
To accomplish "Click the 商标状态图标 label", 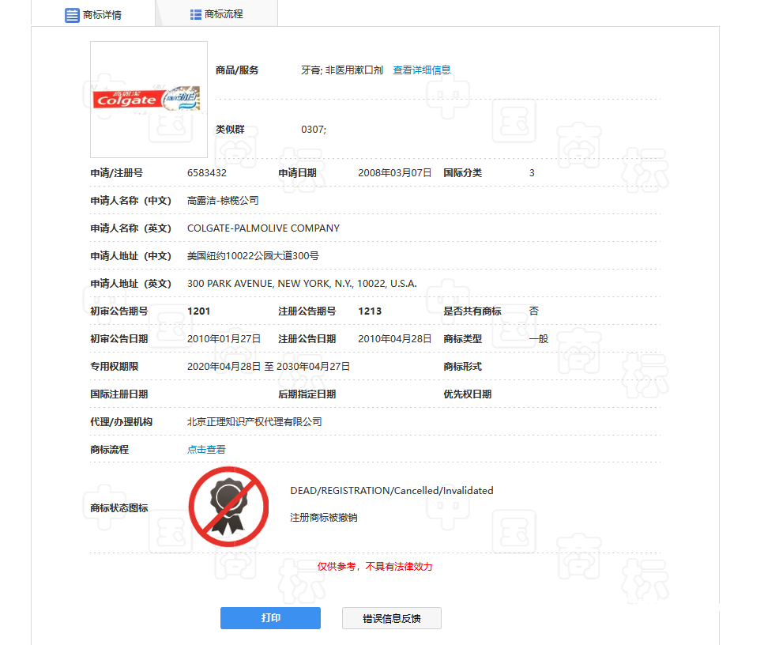I will click(119, 507).
